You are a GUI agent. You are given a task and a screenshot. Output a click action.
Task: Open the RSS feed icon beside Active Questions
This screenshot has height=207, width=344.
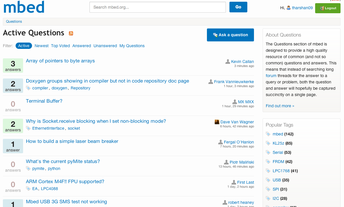[71, 33]
